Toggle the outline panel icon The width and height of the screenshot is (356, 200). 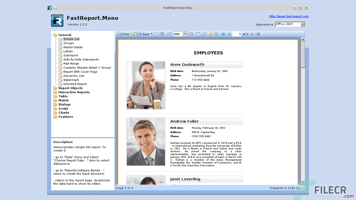198,34
